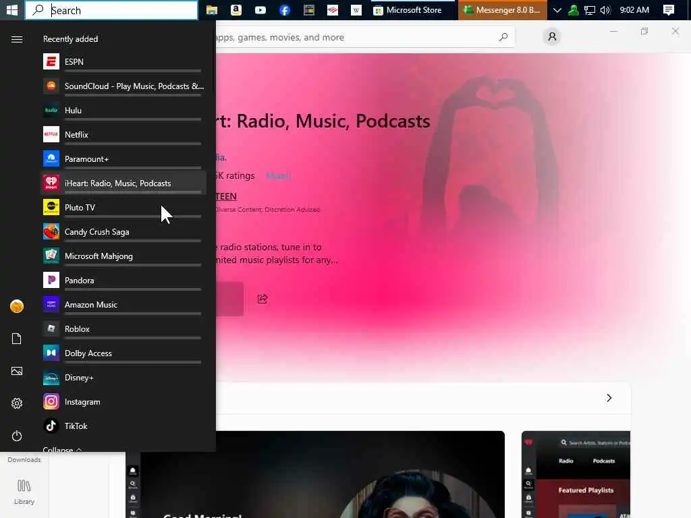Show hidden system tray icons chevron
The height and width of the screenshot is (518, 691).
pos(557,10)
